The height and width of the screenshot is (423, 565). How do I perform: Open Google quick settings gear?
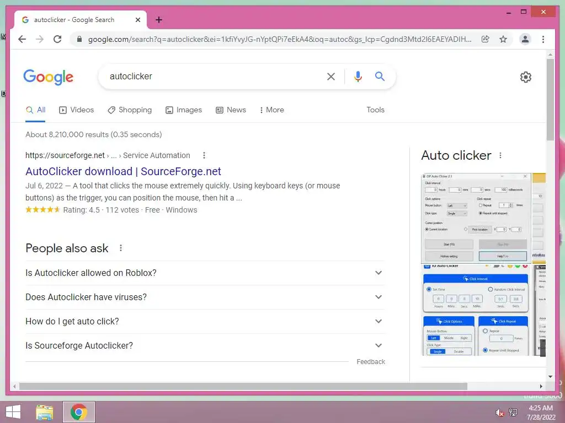[526, 77]
